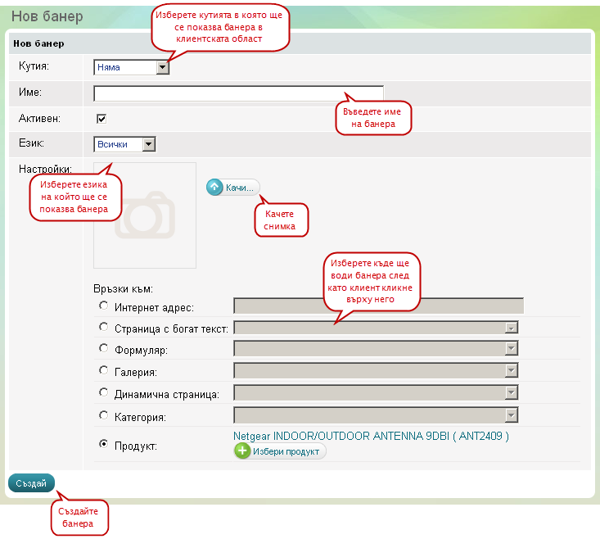Expand the Галерия dropdown list
This screenshot has width=600, height=539.
[376, 372]
